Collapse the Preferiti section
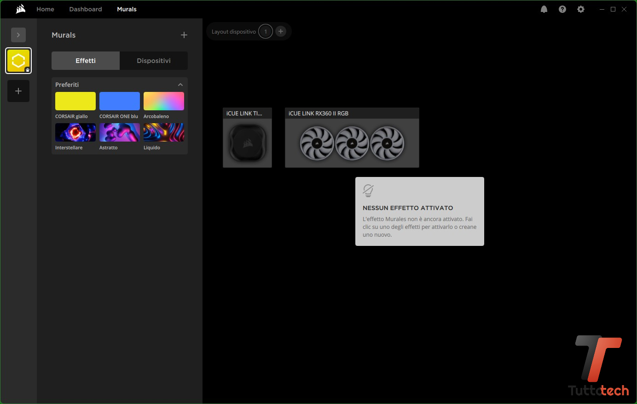 coord(180,85)
